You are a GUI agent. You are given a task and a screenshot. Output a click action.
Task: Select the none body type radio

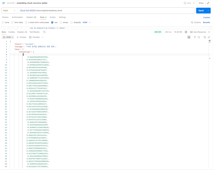pyautogui.click(x=3, y=22)
